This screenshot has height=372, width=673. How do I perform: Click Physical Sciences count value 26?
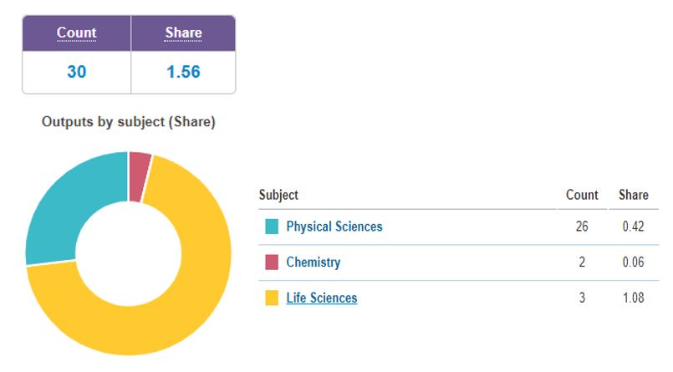pyautogui.click(x=582, y=226)
